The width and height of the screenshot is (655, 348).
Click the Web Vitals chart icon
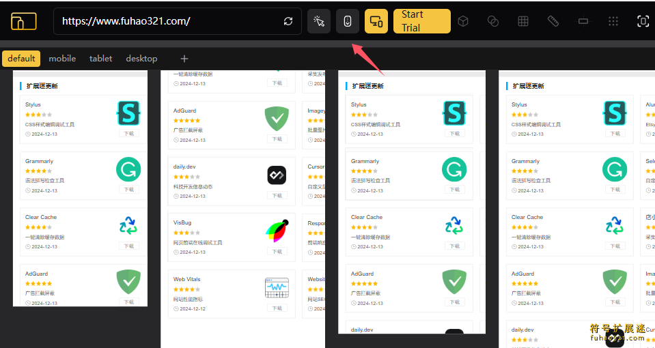click(x=277, y=287)
